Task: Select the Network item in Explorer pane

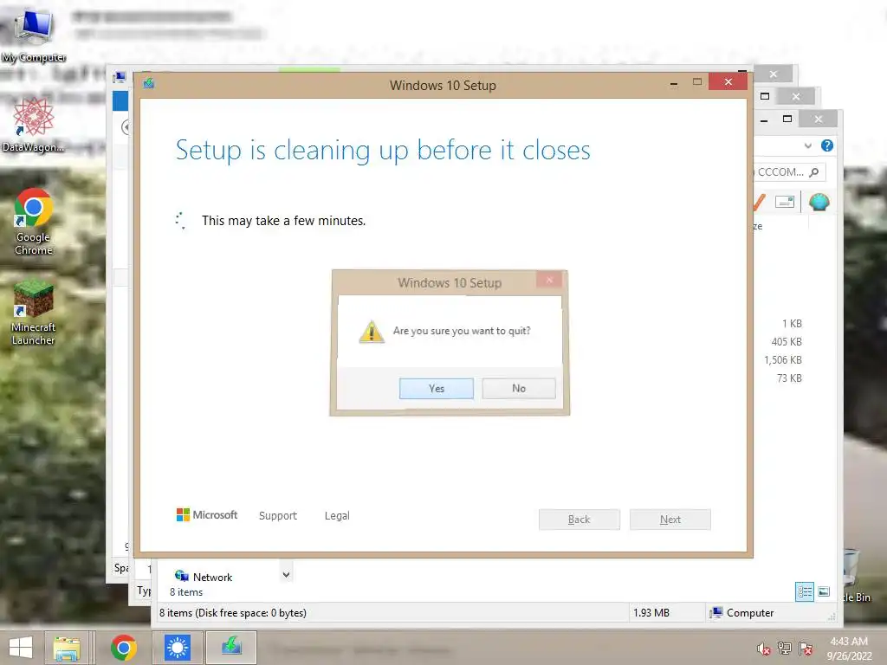Action: click(x=204, y=577)
